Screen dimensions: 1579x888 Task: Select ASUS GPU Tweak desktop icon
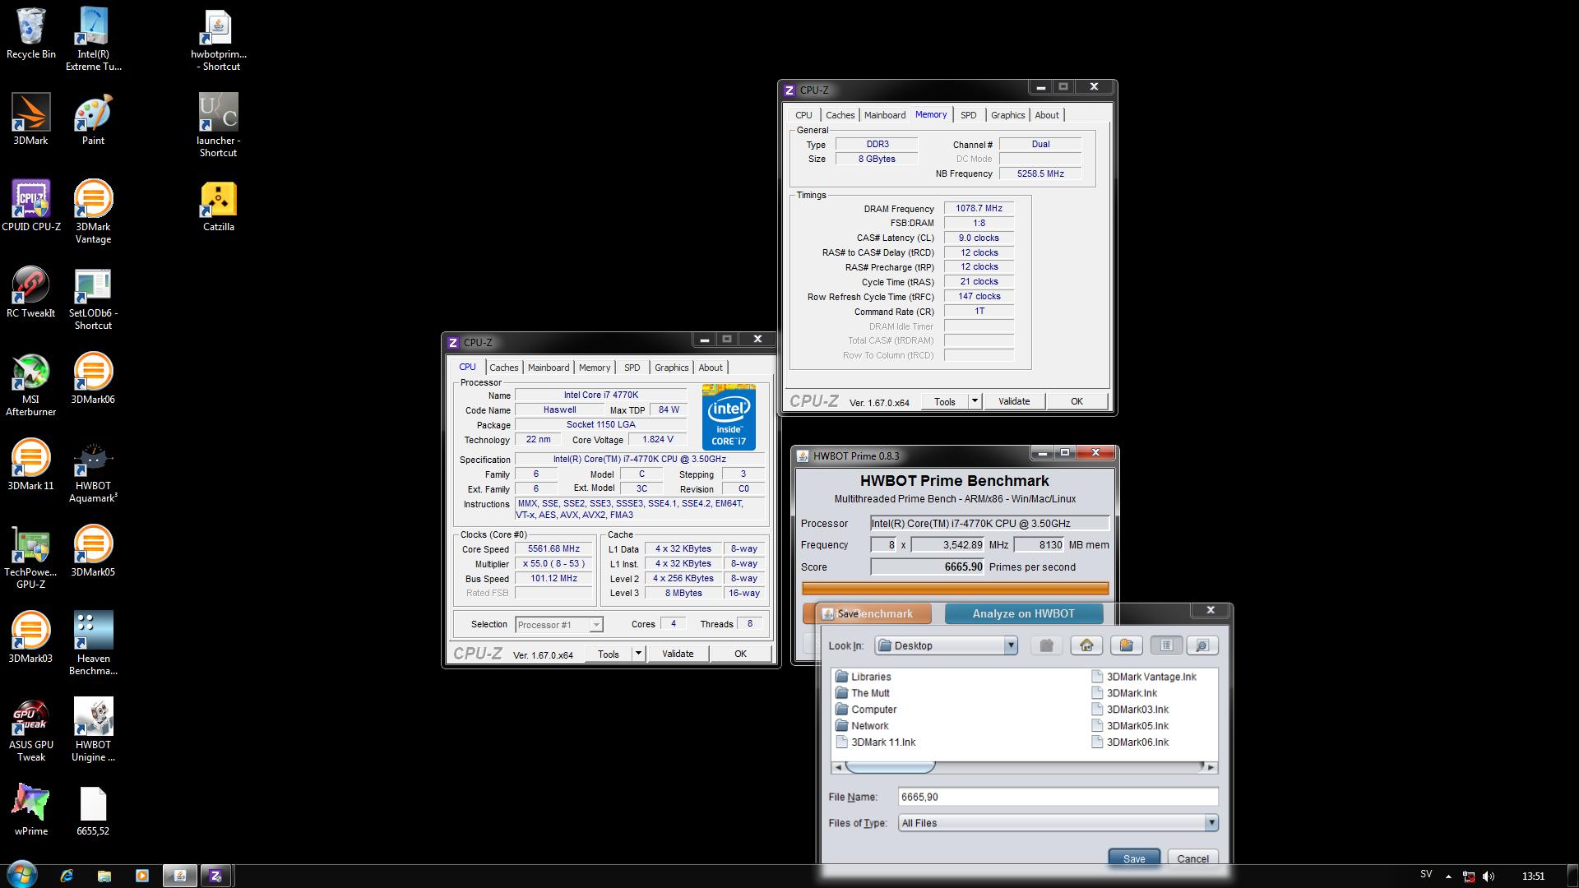[31, 729]
